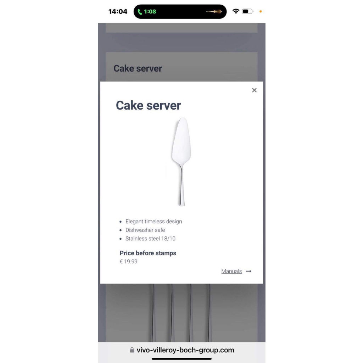Open the Manuals link
This screenshot has width=363, height=363.
pos(231,271)
